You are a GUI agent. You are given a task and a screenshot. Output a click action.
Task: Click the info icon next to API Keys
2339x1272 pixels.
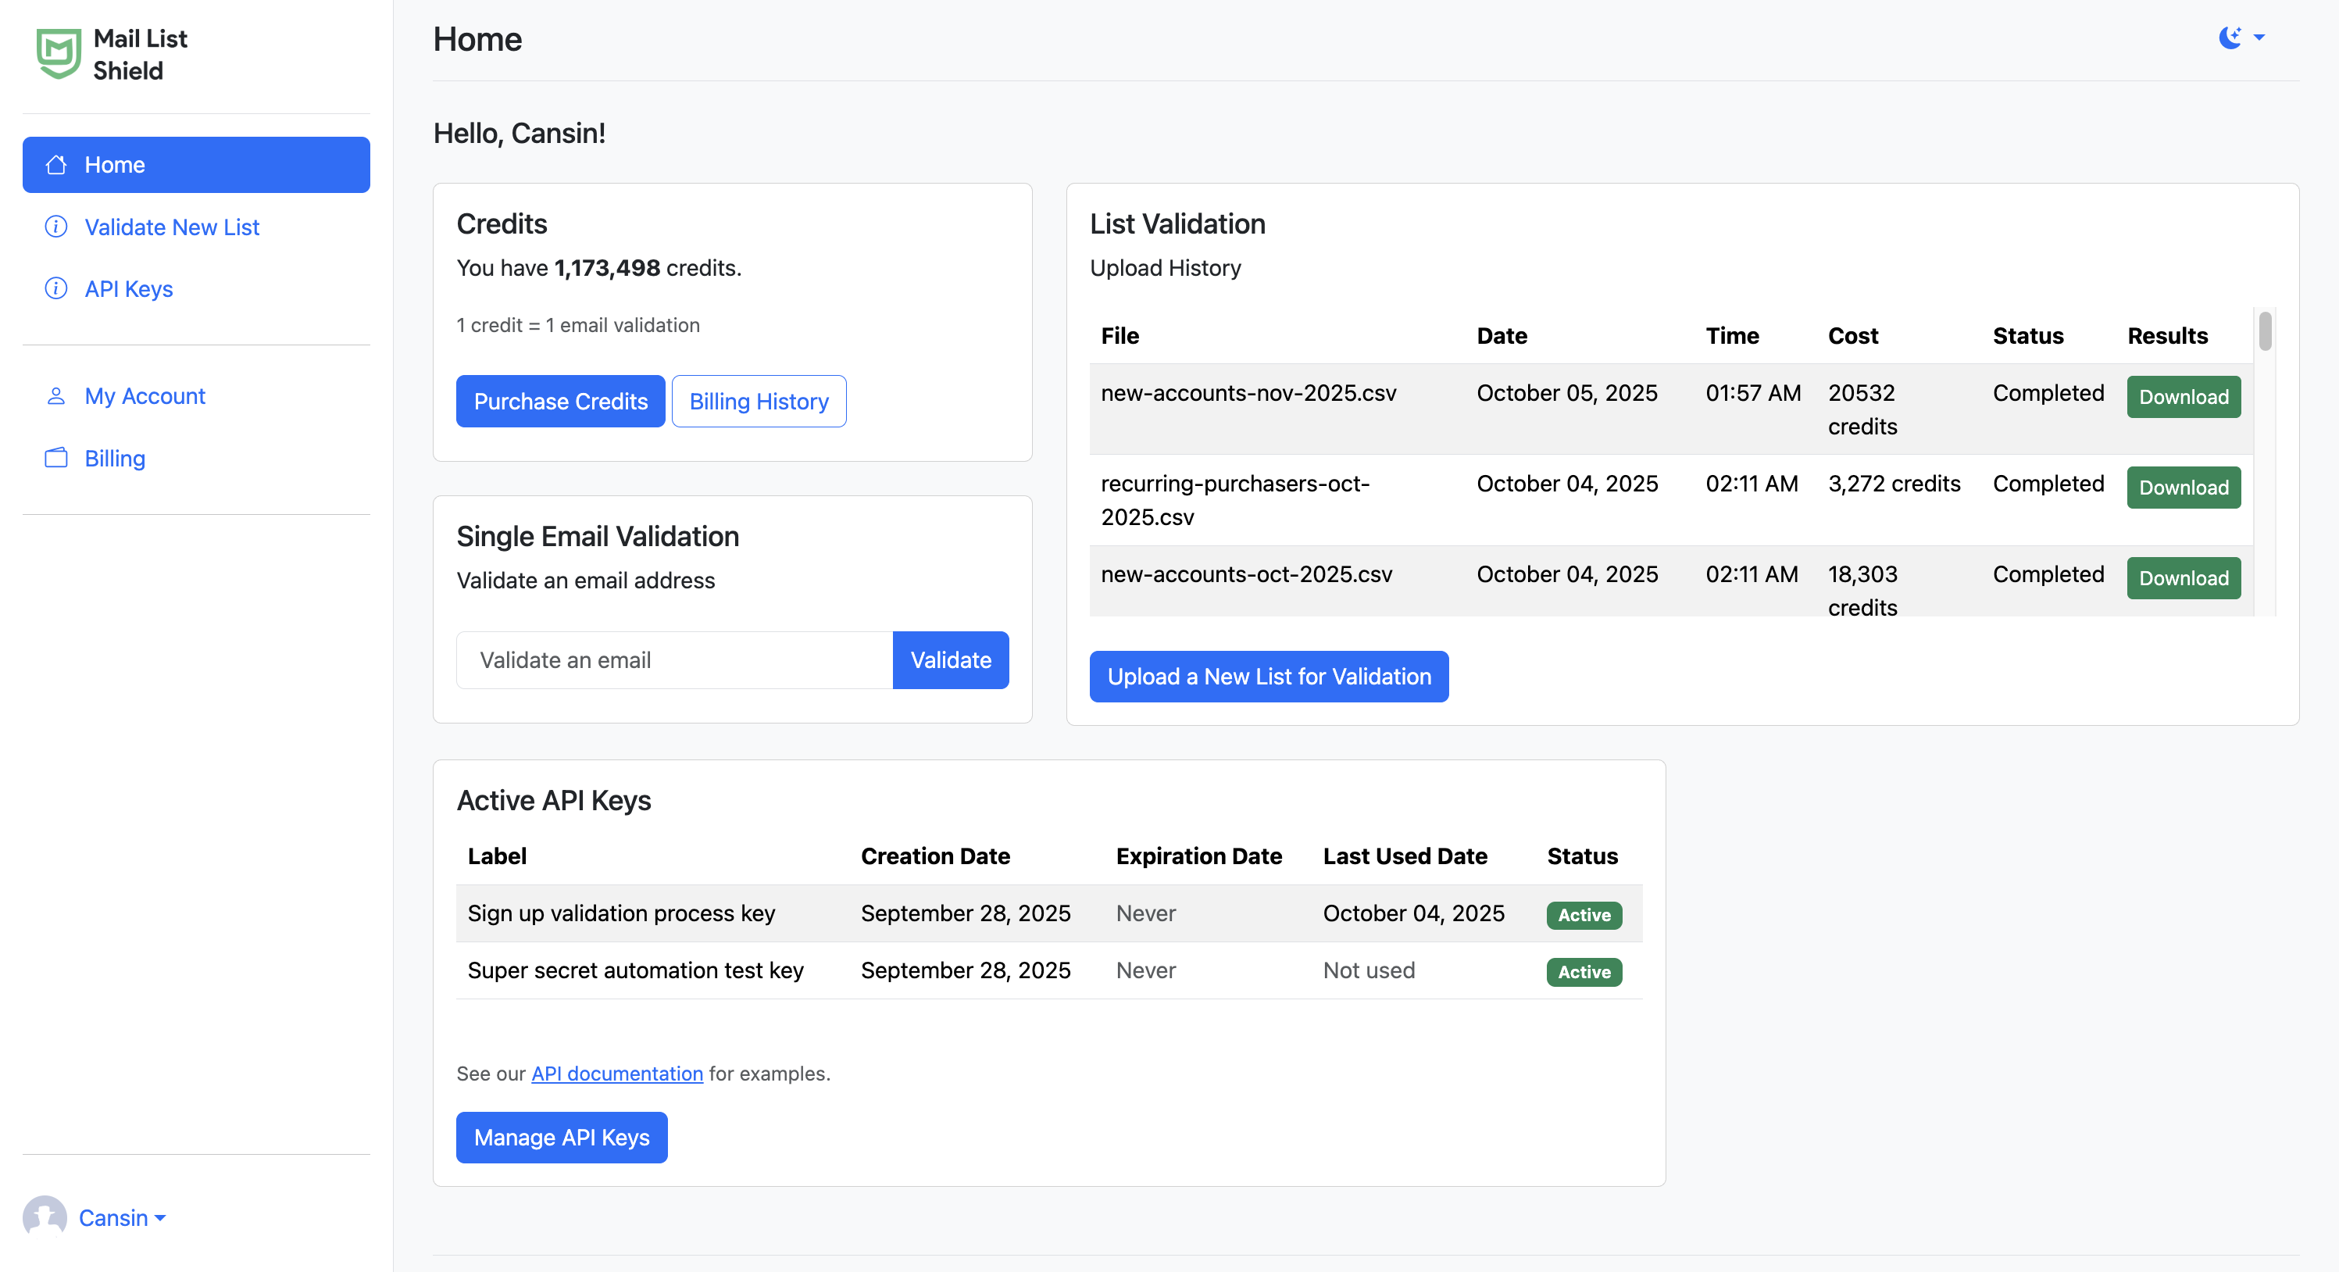pos(55,289)
